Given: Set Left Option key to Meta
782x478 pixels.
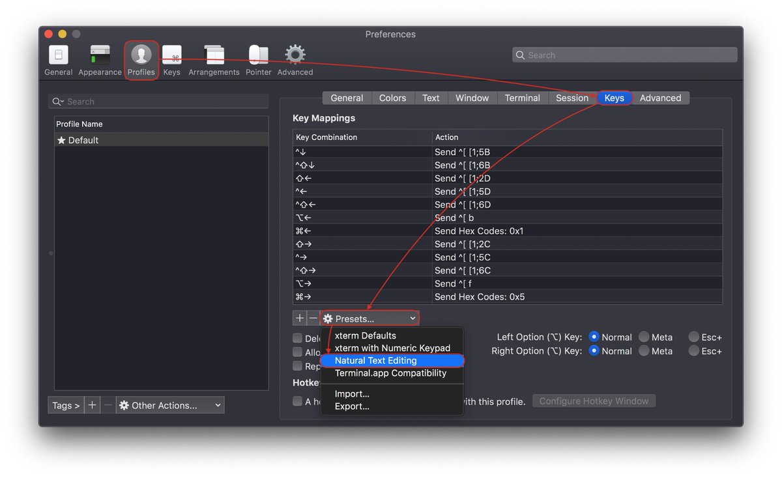Looking at the screenshot, I should point(644,337).
